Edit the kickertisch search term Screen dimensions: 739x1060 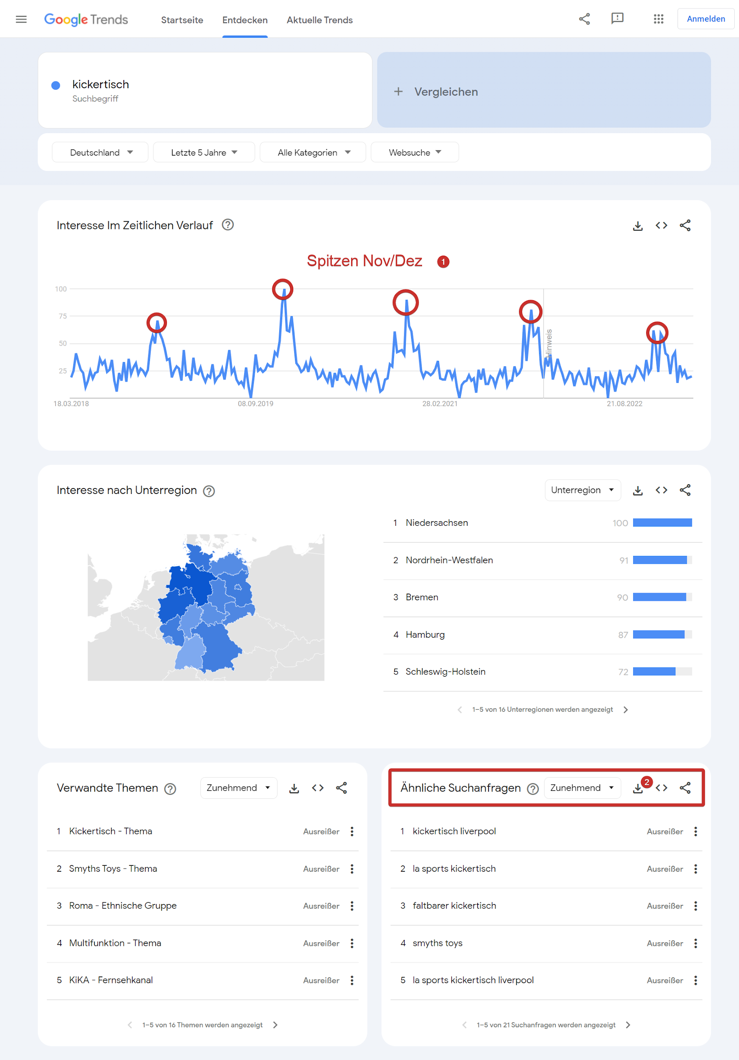[205, 90]
